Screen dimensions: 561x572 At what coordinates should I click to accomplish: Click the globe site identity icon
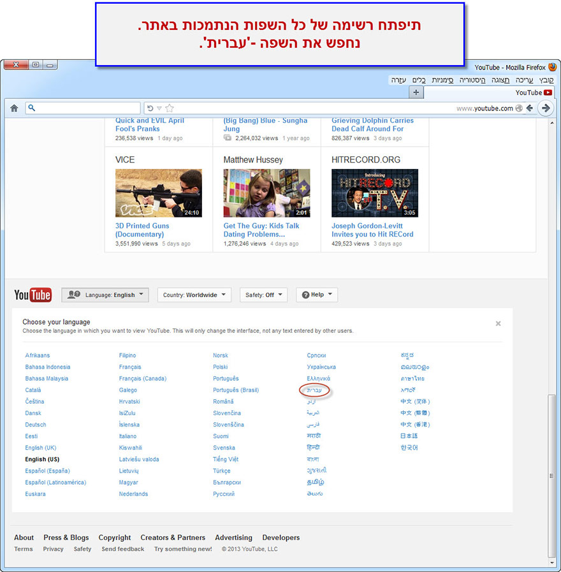click(x=519, y=108)
